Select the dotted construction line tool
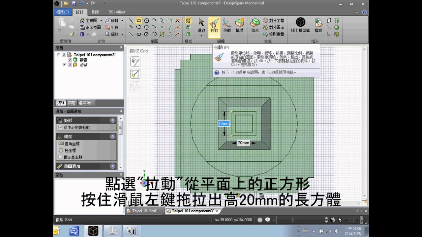The width and height of the screenshot is (422, 237). point(131,34)
